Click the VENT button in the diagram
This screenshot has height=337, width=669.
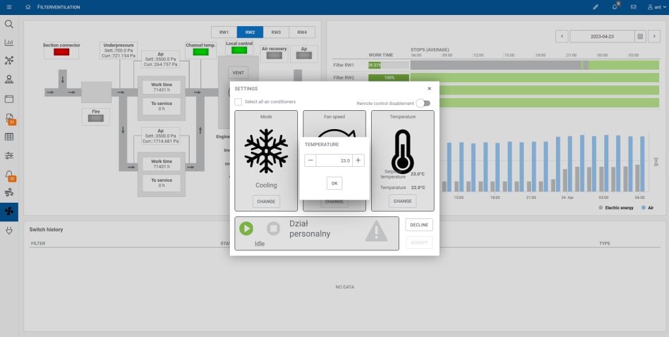238,73
